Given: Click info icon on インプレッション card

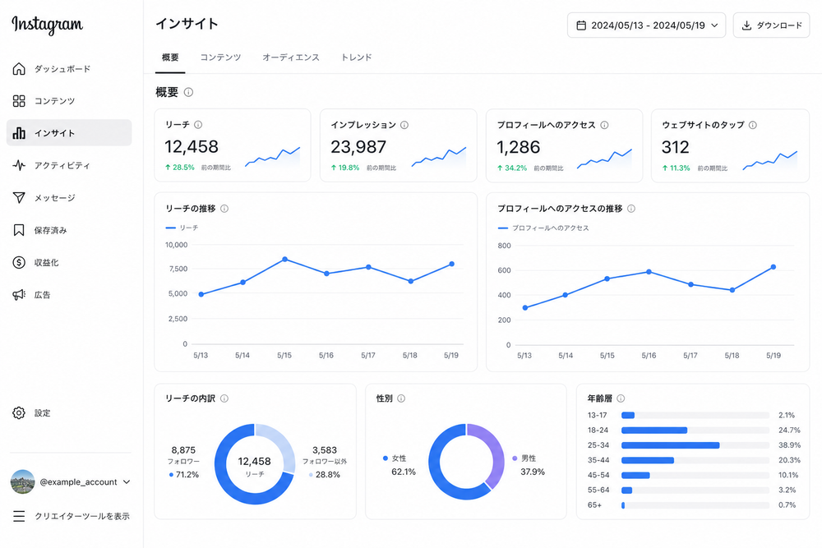Looking at the screenshot, I should [x=404, y=125].
